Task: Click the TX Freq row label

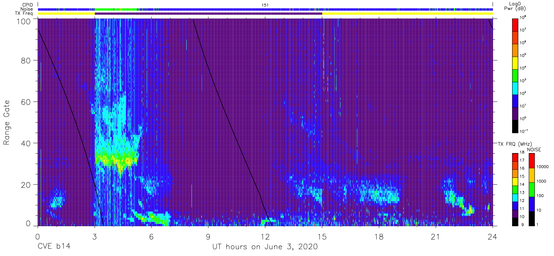Action: (x=24, y=14)
